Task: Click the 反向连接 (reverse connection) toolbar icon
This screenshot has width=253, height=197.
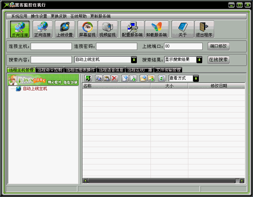Action: [20, 29]
